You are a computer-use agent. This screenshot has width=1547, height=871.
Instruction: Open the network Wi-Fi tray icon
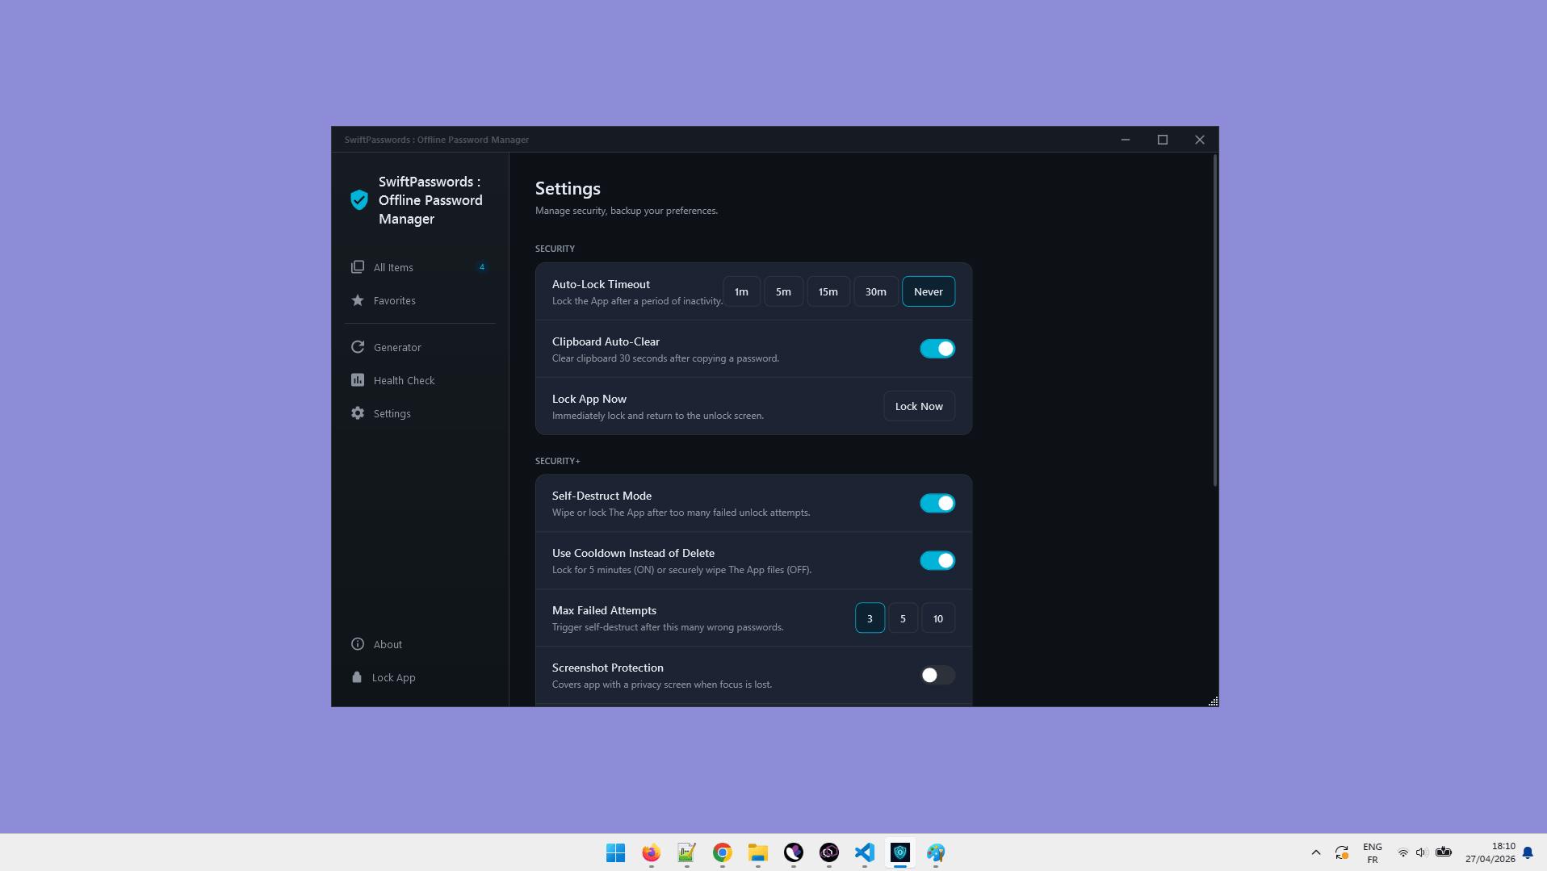click(1403, 852)
